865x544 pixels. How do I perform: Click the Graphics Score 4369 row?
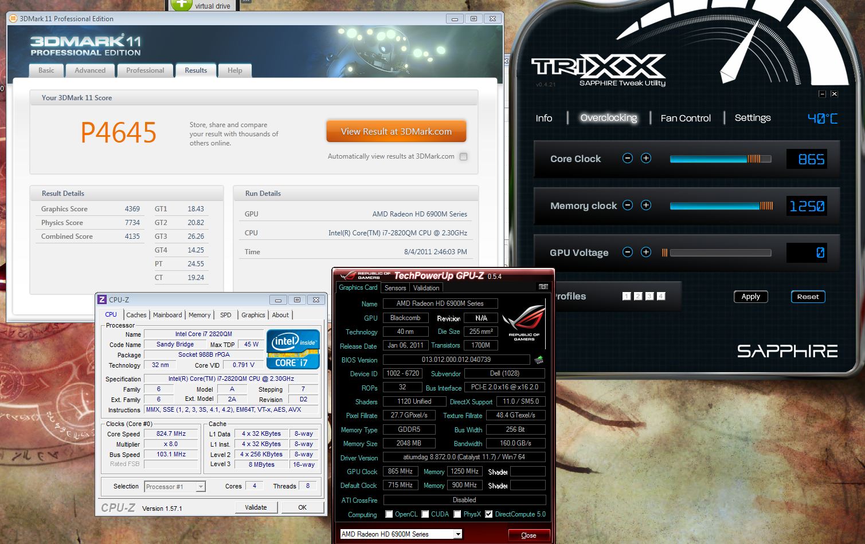[90, 209]
